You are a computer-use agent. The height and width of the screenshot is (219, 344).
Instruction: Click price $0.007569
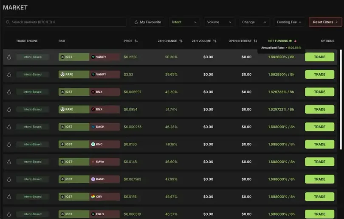tap(133, 179)
